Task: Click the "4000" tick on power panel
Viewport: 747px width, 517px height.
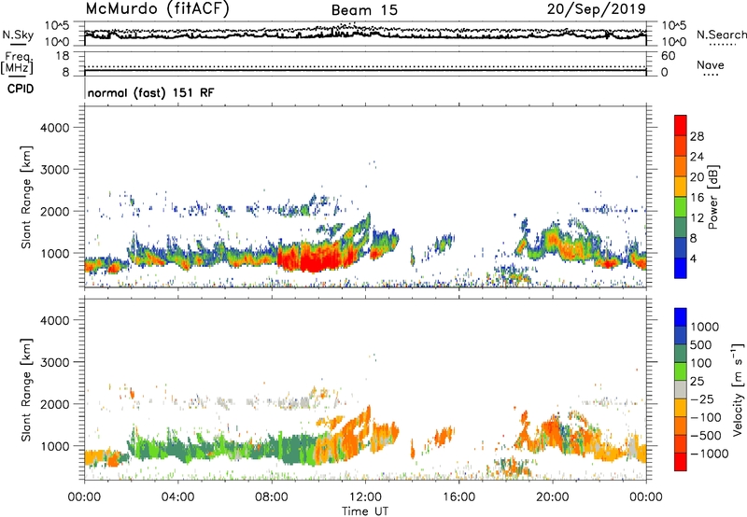Action: 54,128
